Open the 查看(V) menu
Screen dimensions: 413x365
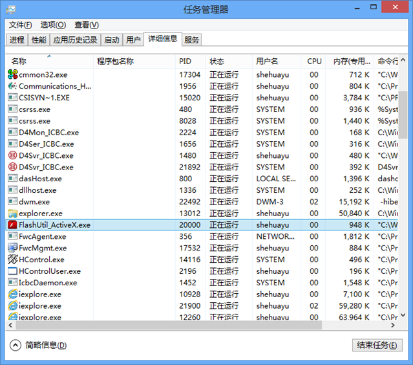pos(86,25)
